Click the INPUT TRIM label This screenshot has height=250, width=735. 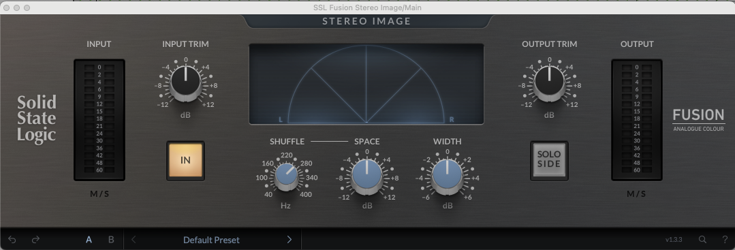tap(186, 44)
